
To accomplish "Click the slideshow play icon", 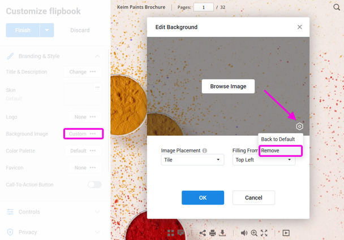I will [x=286, y=233].
